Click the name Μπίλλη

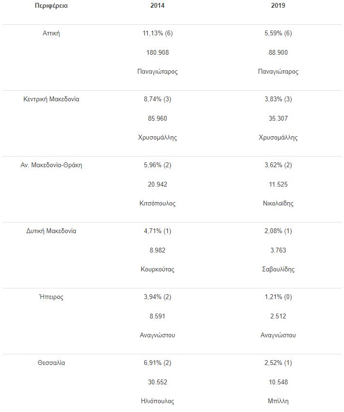(x=278, y=401)
